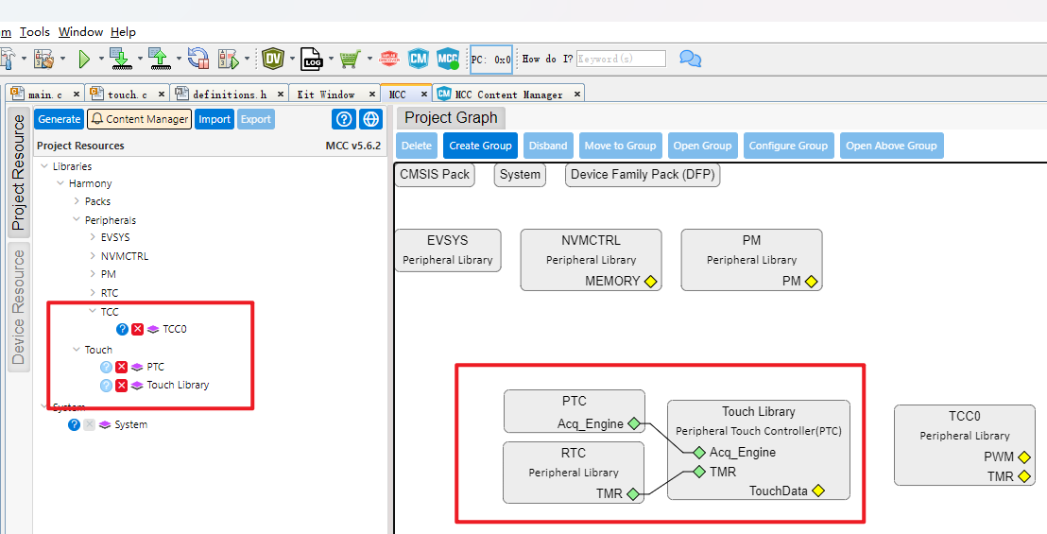Open the MPLAB Data Visualizer DV icon
1047x534 pixels.
273,59
